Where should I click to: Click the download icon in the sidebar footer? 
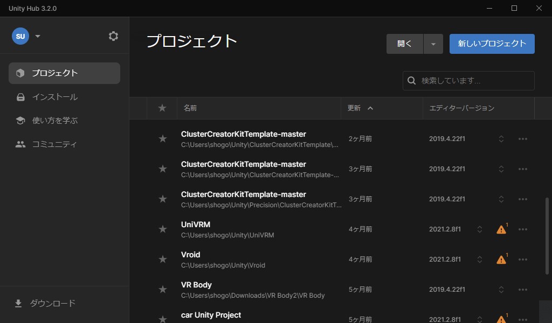18,304
